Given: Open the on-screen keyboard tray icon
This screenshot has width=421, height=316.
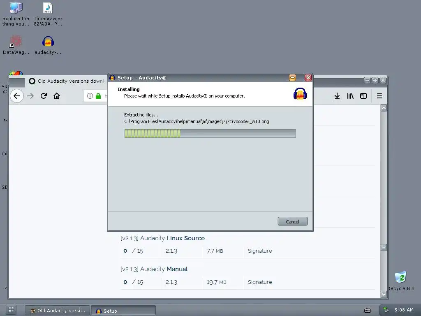Looking at the screenshot, I should [368, 310].
